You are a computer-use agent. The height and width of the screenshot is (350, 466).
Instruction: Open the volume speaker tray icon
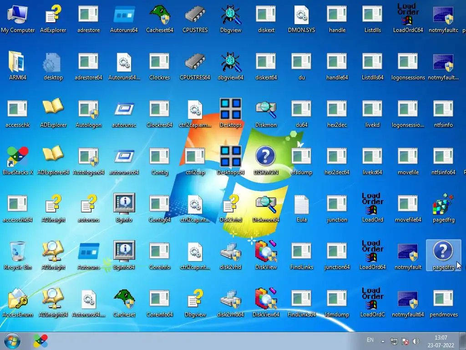coord(416,341)
